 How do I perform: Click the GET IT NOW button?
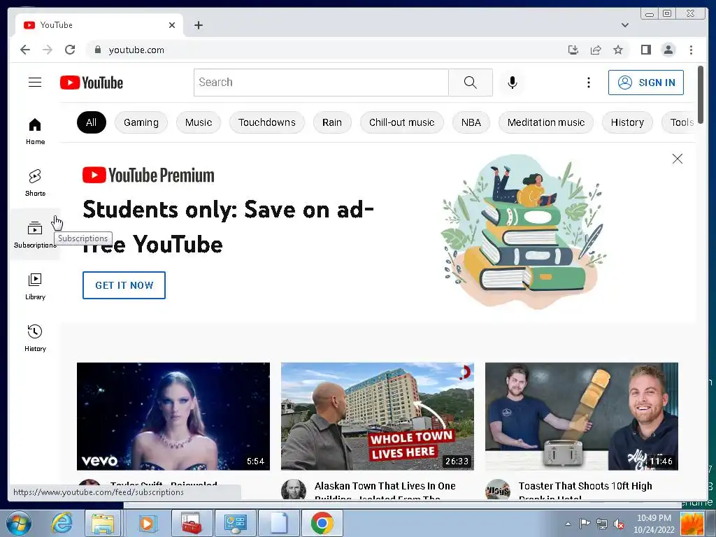(124, 285)
